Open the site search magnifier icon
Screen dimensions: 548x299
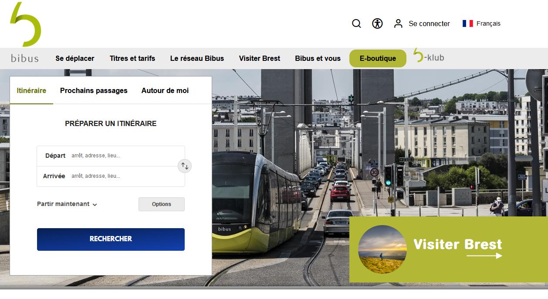356,23
